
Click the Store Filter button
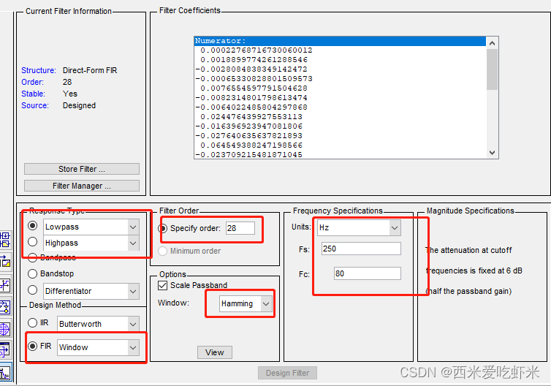[x=82, y=169]
